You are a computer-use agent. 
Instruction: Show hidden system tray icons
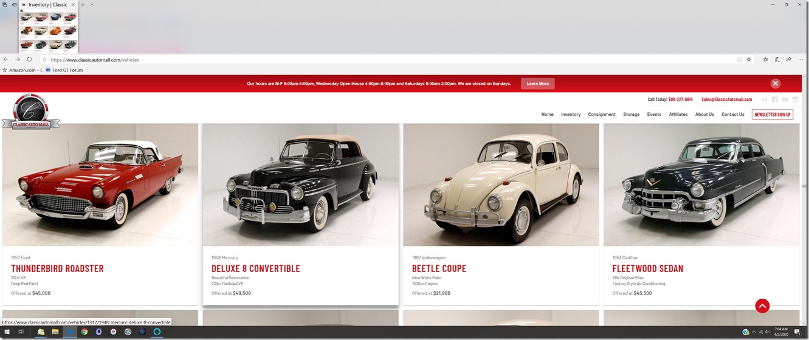coord(754,332)
